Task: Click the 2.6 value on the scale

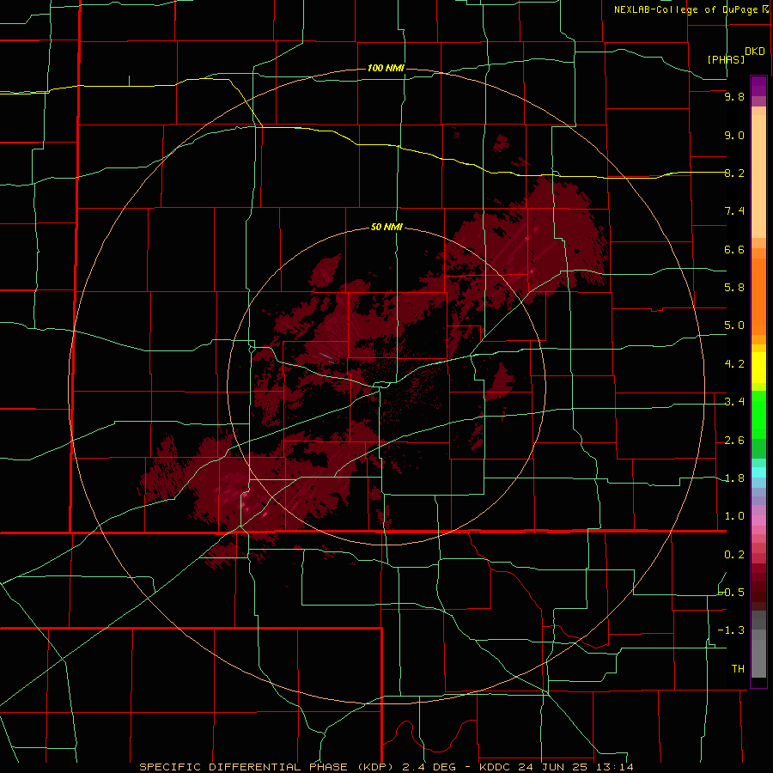Action: click(734, 441)
